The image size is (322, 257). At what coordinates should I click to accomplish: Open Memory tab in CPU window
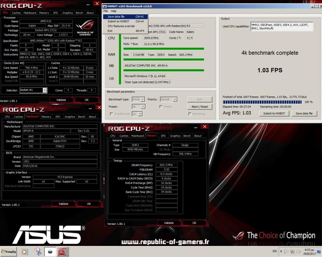(x=44, y=13)
